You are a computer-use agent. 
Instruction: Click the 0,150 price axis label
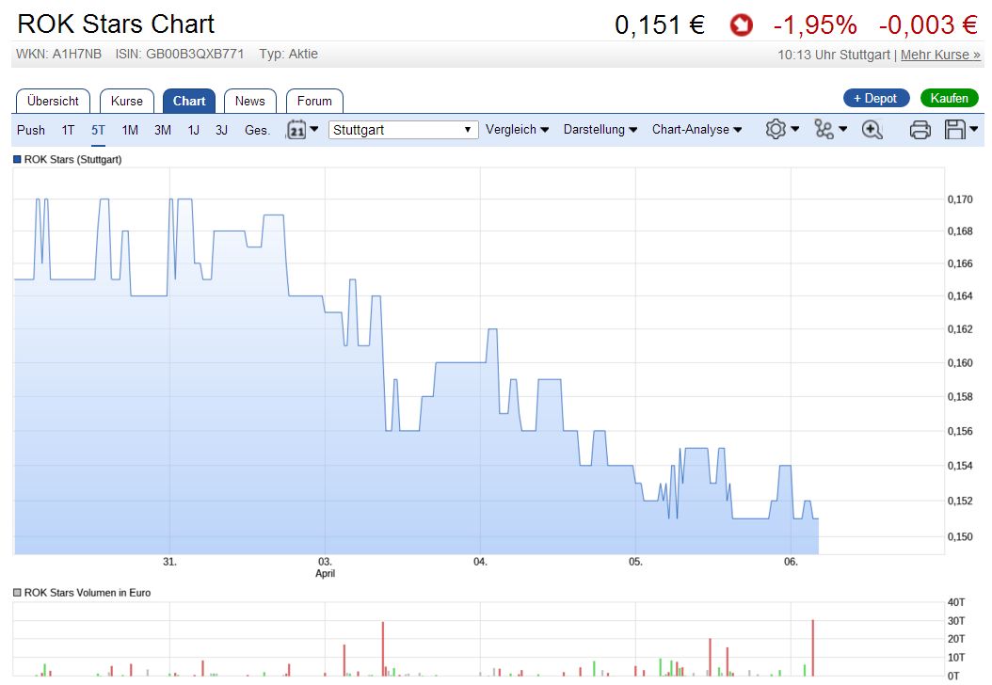tap(960, 537)
